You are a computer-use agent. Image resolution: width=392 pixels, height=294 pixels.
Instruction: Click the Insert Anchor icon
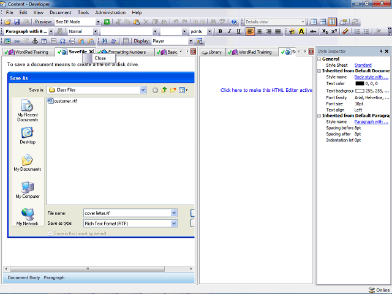coord(35,41)
